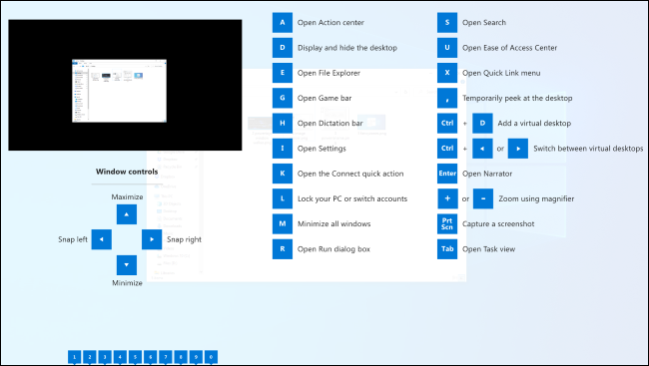Viewport: 649px width, 366px height.
Task: Click the 'Open Search' label
Action: (484, 23)
